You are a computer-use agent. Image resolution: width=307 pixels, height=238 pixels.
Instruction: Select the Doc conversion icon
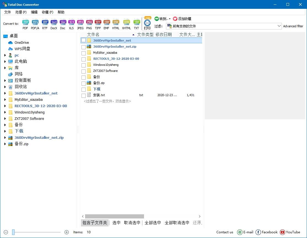click(63, 22)
